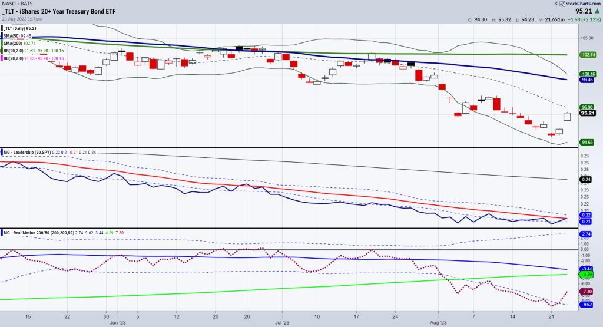Click the 'SMA(50) 99.45' legend entry

coord(18,36)
